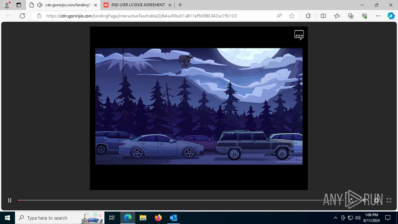
Task: Click the video progress bar
Action: pos(180,200)
